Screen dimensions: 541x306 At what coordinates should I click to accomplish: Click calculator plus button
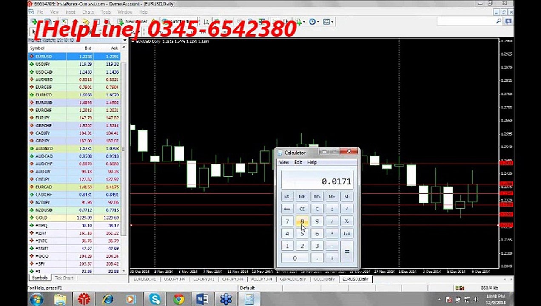click(x=332, y=258)
